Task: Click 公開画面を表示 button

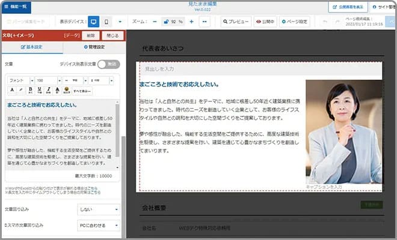Action: tap(348, 7)
